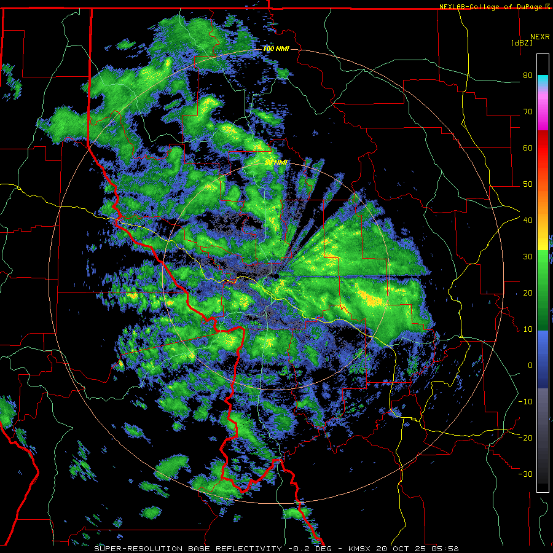Click the dBZ unit label
553x553 pixels.
click(522, 42)
